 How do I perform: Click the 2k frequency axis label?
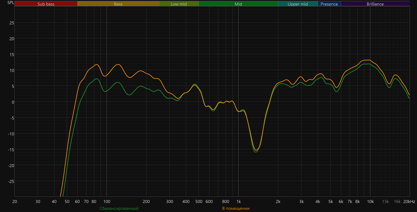pyautogui.click(x=278, y=202)
